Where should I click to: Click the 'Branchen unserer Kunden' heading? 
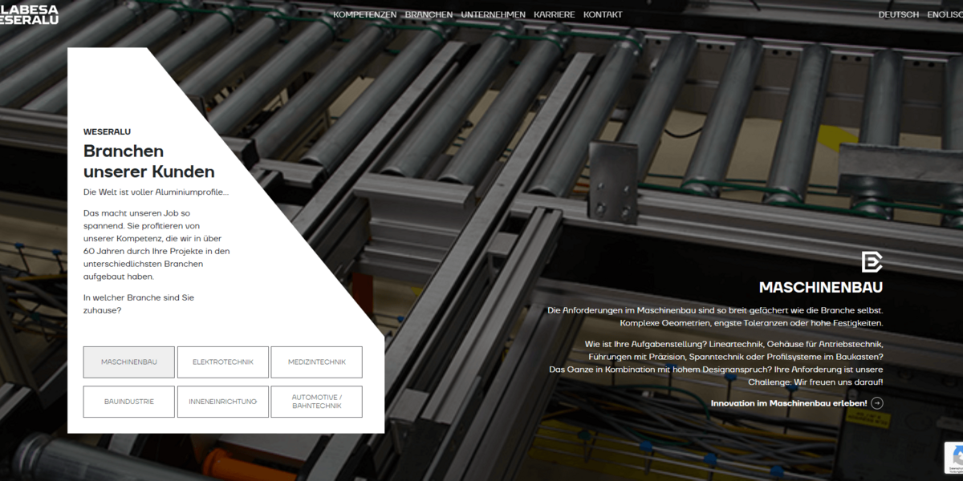(149, 161)
